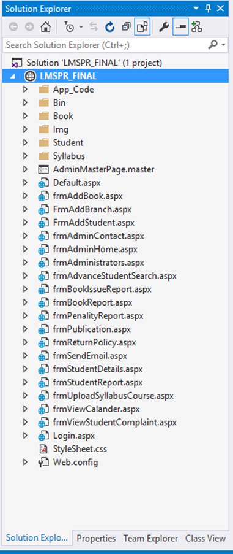Select frmPenalityReport.aspx file
233x554 pixels.
pyautogui.click(x=98, y=315)
